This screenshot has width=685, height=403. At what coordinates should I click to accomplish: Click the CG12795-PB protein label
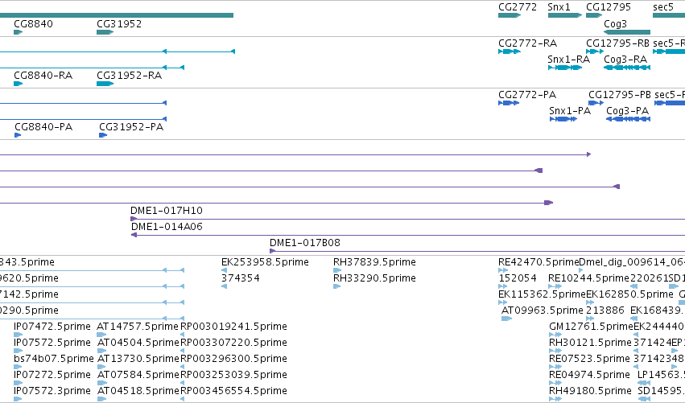tap(620, 95)
